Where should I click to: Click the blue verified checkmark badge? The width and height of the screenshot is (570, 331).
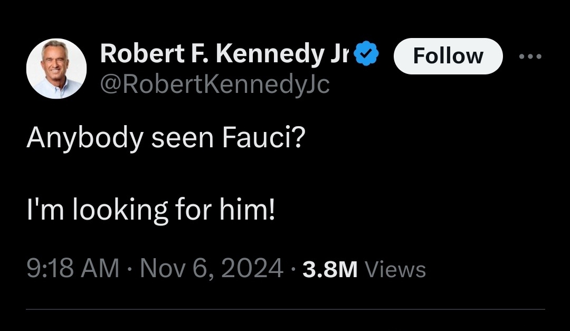tap(367, 55)
